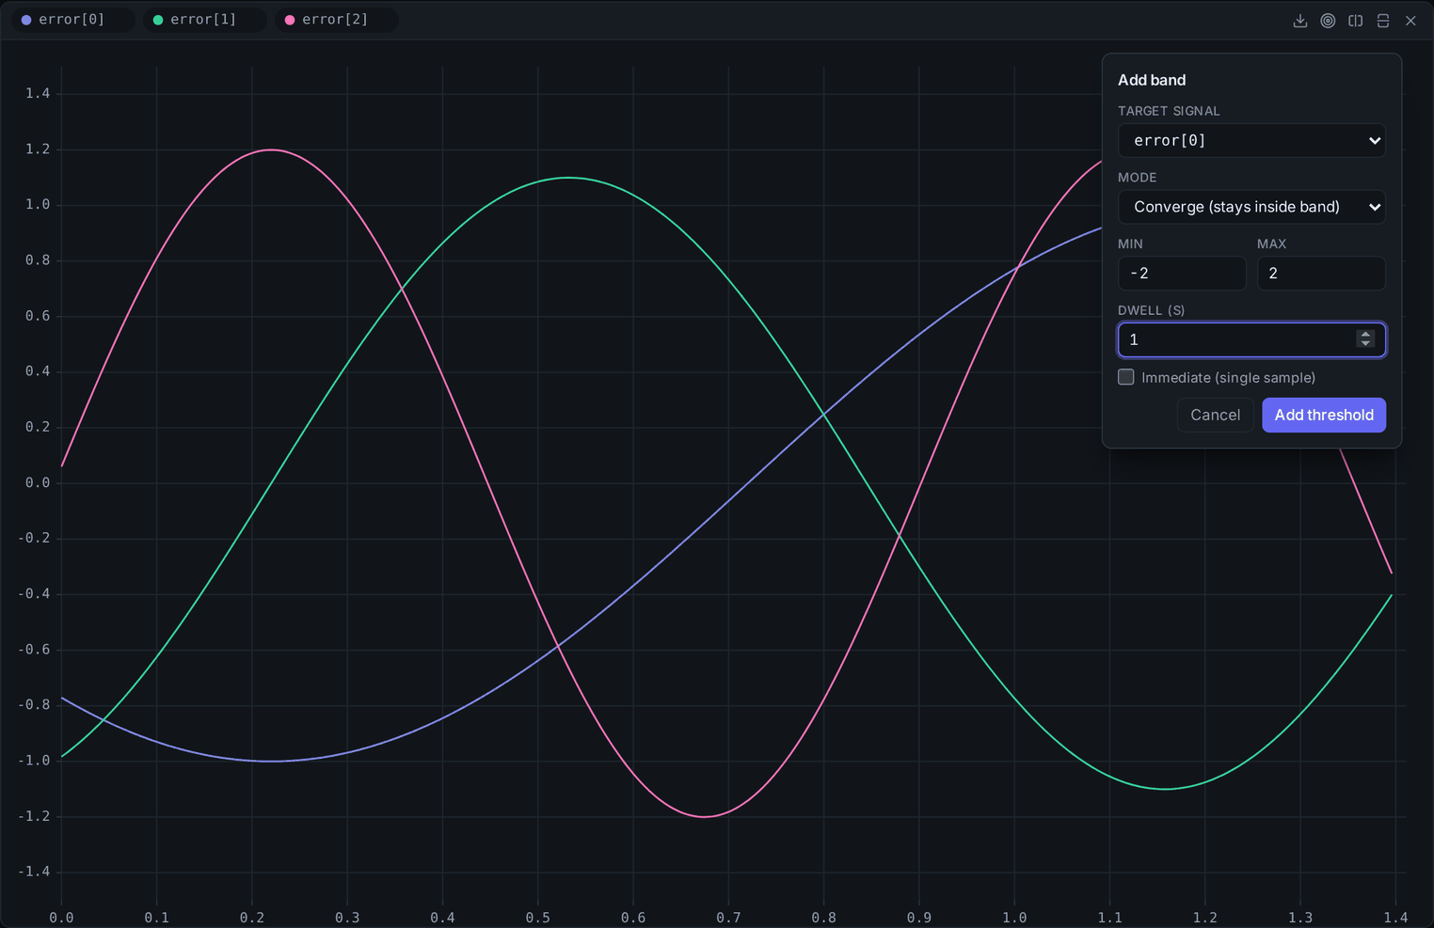Click the target threshold band icon
Screen dimensions: 1434x928
click(x=1328, y=21)
